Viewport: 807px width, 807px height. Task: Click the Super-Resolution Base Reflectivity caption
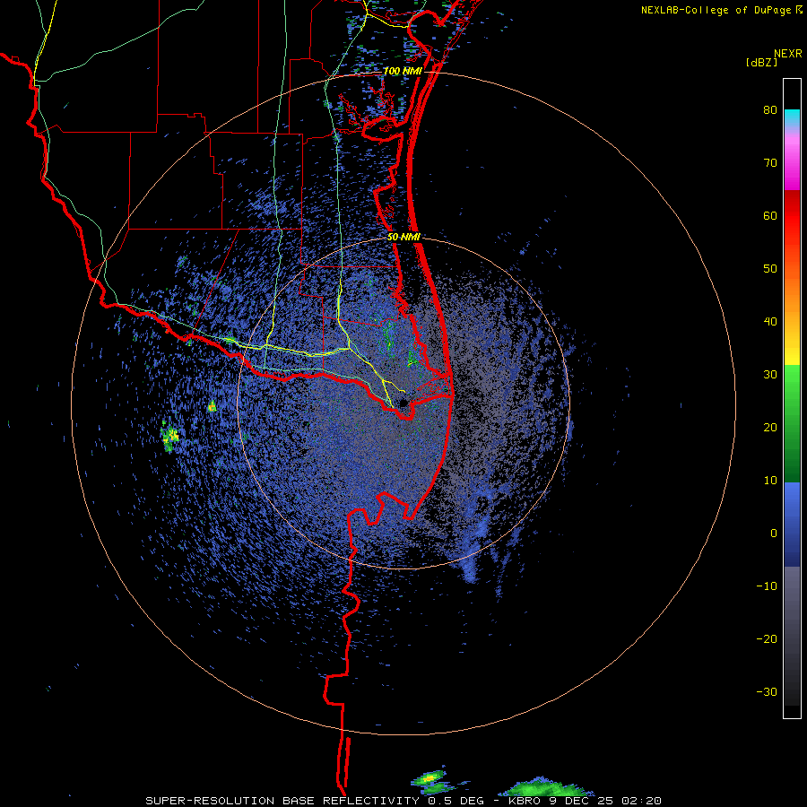[403, 801]
